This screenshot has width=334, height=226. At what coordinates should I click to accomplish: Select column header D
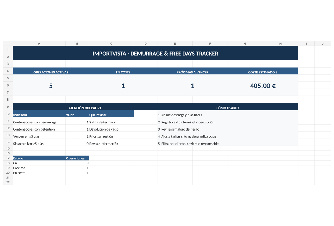(146, 43)
